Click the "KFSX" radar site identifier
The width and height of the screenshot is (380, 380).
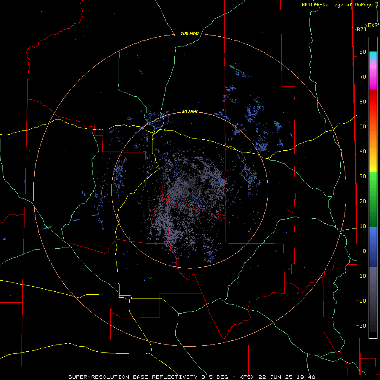(x=247, y=377)
